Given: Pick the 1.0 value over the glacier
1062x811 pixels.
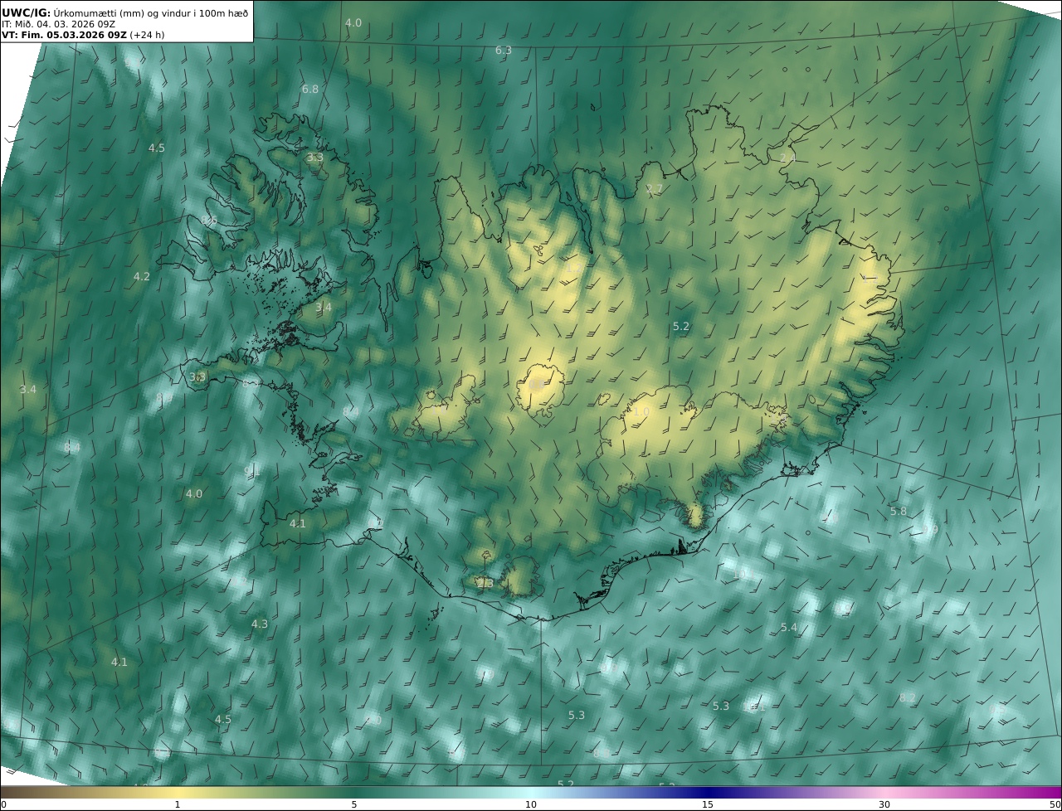Looking at the screenshot, I should click(641, 411).
